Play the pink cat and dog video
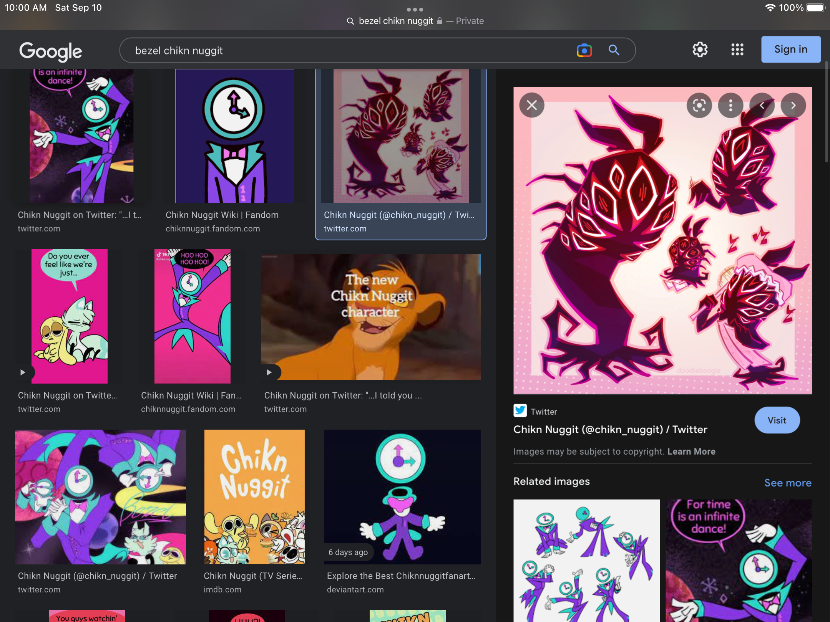The width and height of the screenshot is (830, 622). [23, 372]
